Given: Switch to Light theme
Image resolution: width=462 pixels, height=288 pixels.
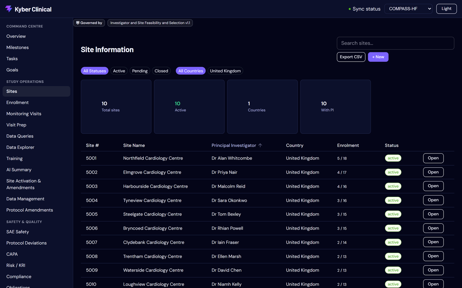Looking at the screenshot, I should (x=446, y=9).
